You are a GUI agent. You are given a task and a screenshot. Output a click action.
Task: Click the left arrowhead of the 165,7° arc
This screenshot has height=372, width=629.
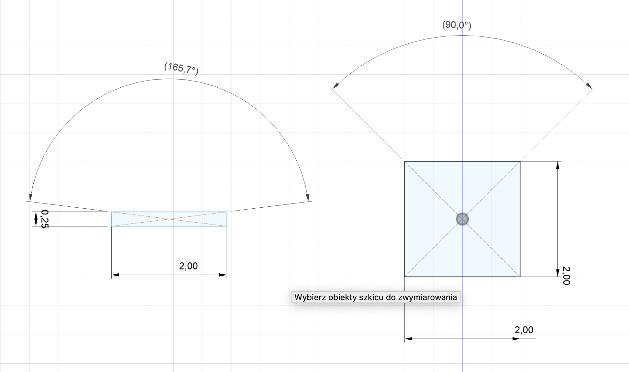click(x=30, y=197)
